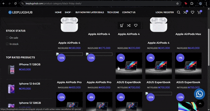
Task: Enable the On sale filter checkbox
Action: click(7, 38)
